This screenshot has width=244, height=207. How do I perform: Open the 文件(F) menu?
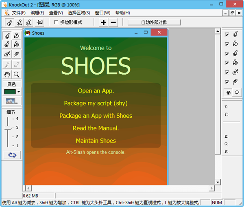[x=19, y=13]
